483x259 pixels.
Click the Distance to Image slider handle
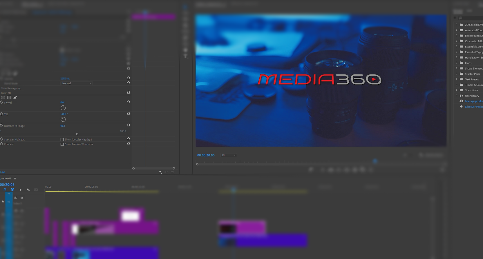coord(77,134)
